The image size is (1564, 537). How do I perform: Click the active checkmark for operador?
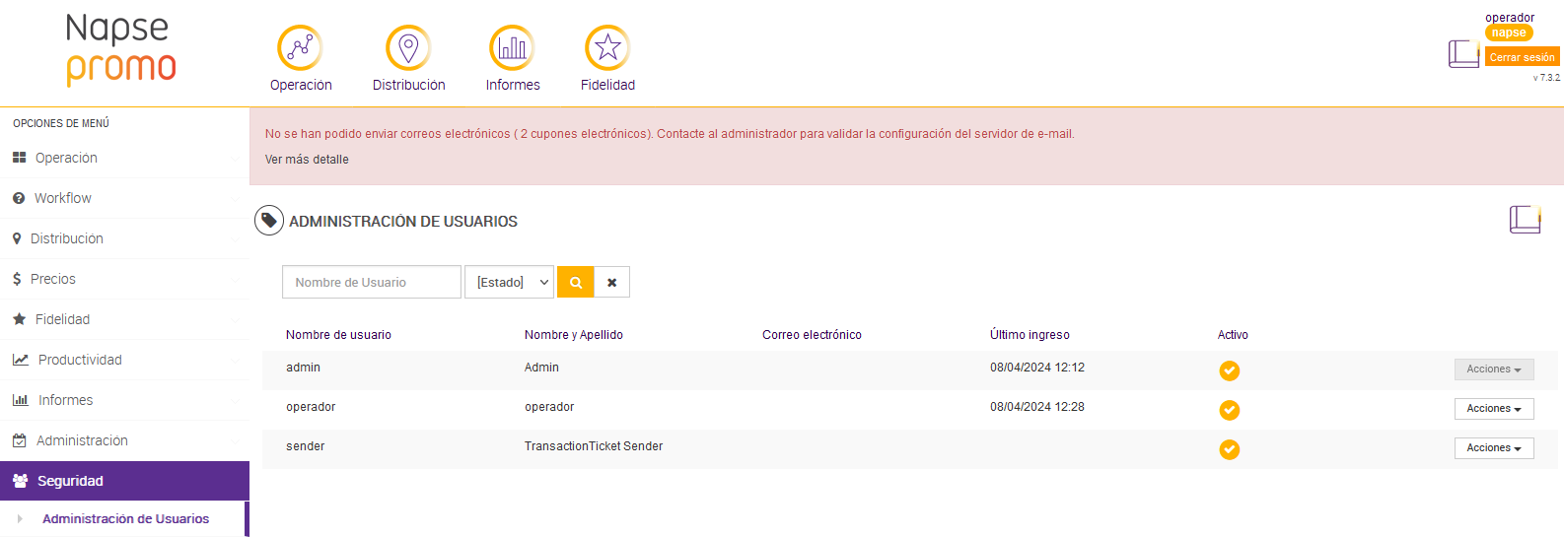coord(1230,410)
